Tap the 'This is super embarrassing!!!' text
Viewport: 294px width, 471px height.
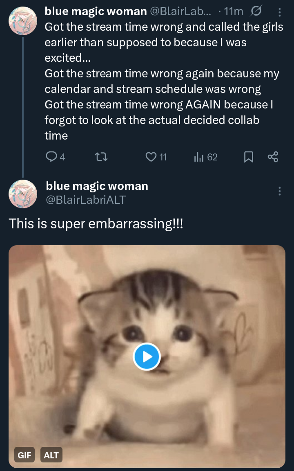pos(96,223)
